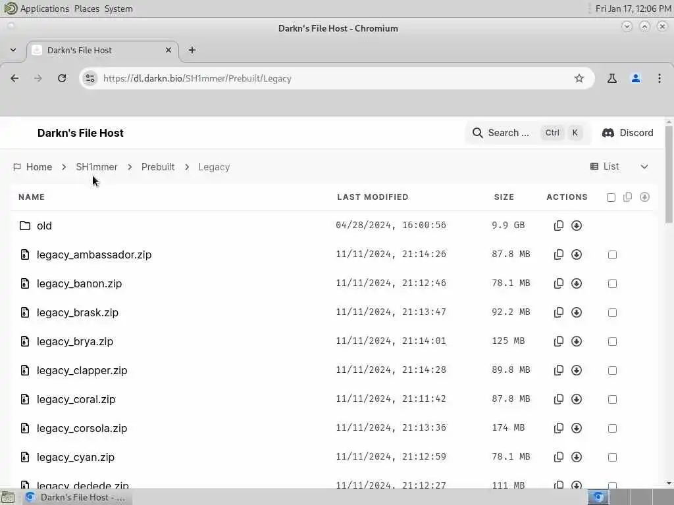Viewport: 674px width, 505px height.
Task: Open Chromium profile icon
Action: coord(635,78)
